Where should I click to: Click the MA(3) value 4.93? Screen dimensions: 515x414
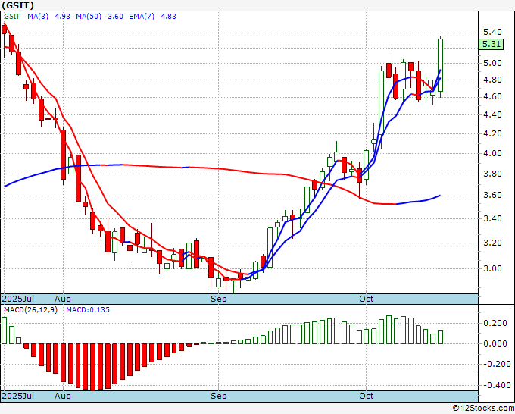pyautogui.click(x=62, y=17)
